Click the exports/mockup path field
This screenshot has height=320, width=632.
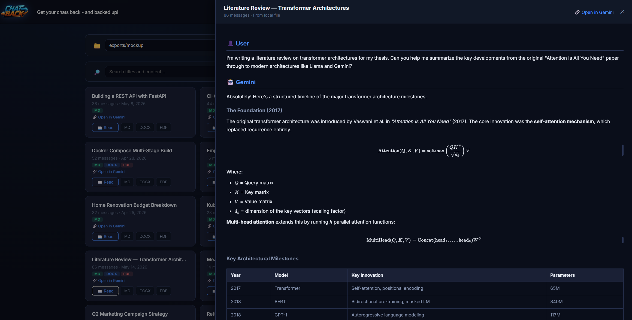160,45
